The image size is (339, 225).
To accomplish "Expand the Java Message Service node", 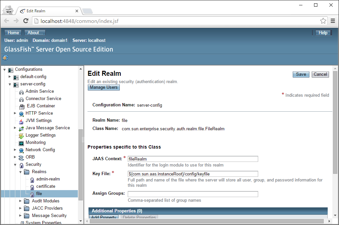I will pyautogui.click(x=15, y=128).
